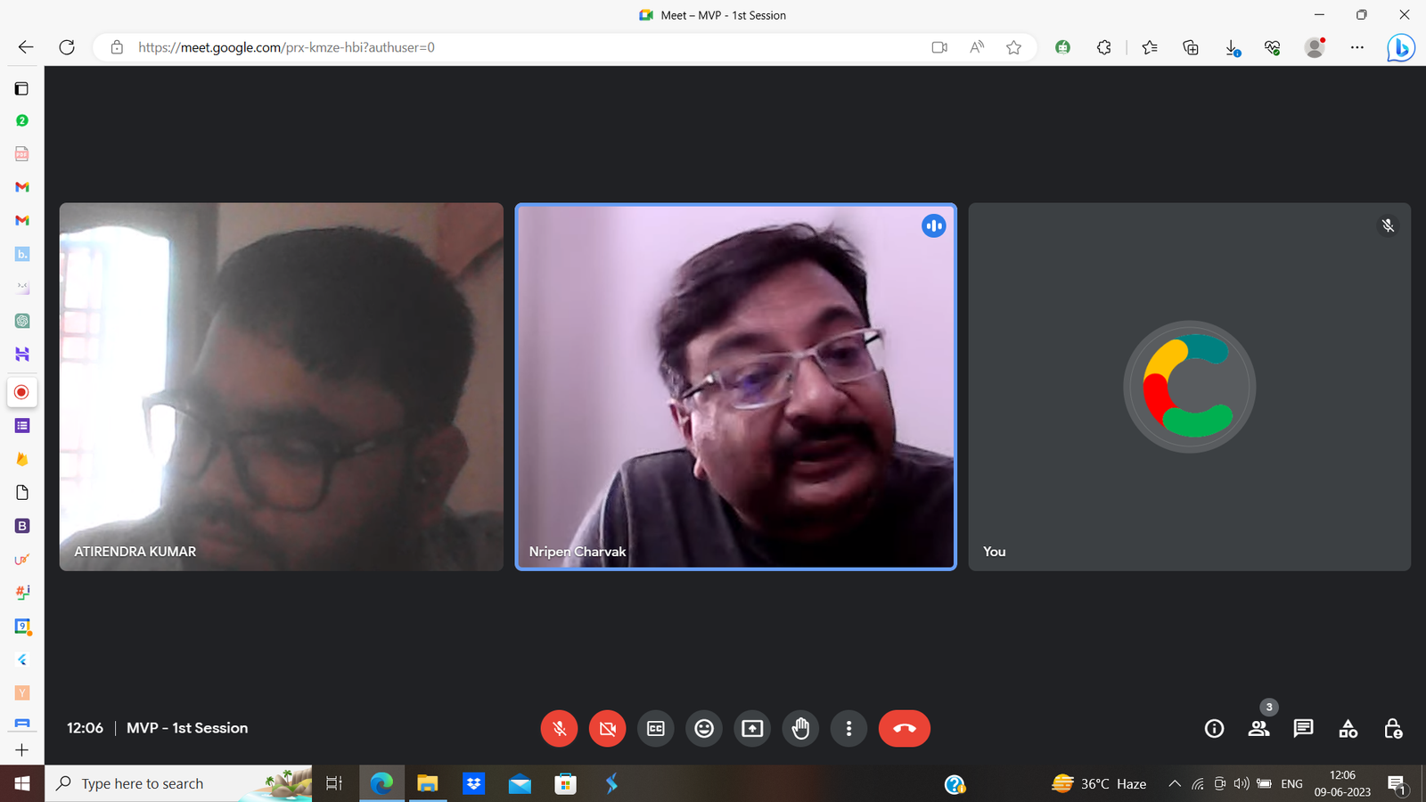The width and height of the screenshot is (1426, 802).
Task: Open the Activities panel
Action: click(x=1348, y=728)
